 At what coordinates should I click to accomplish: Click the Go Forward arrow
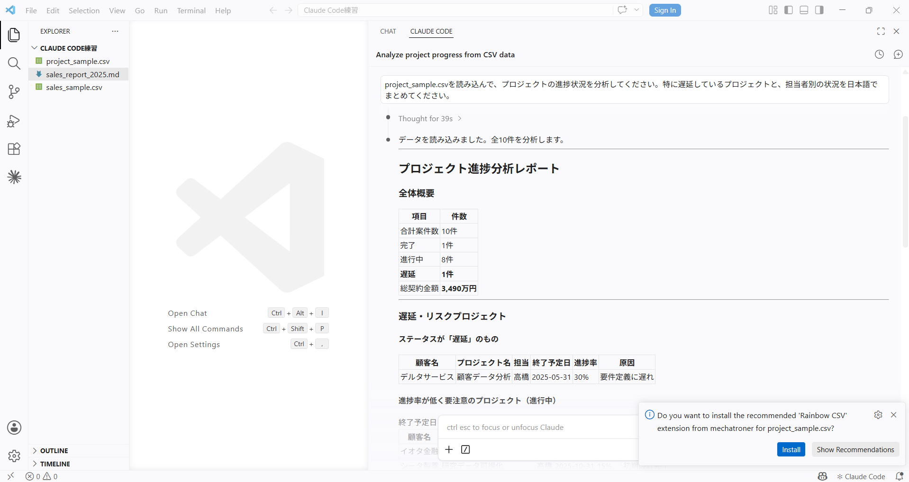(x=289, y=10)
